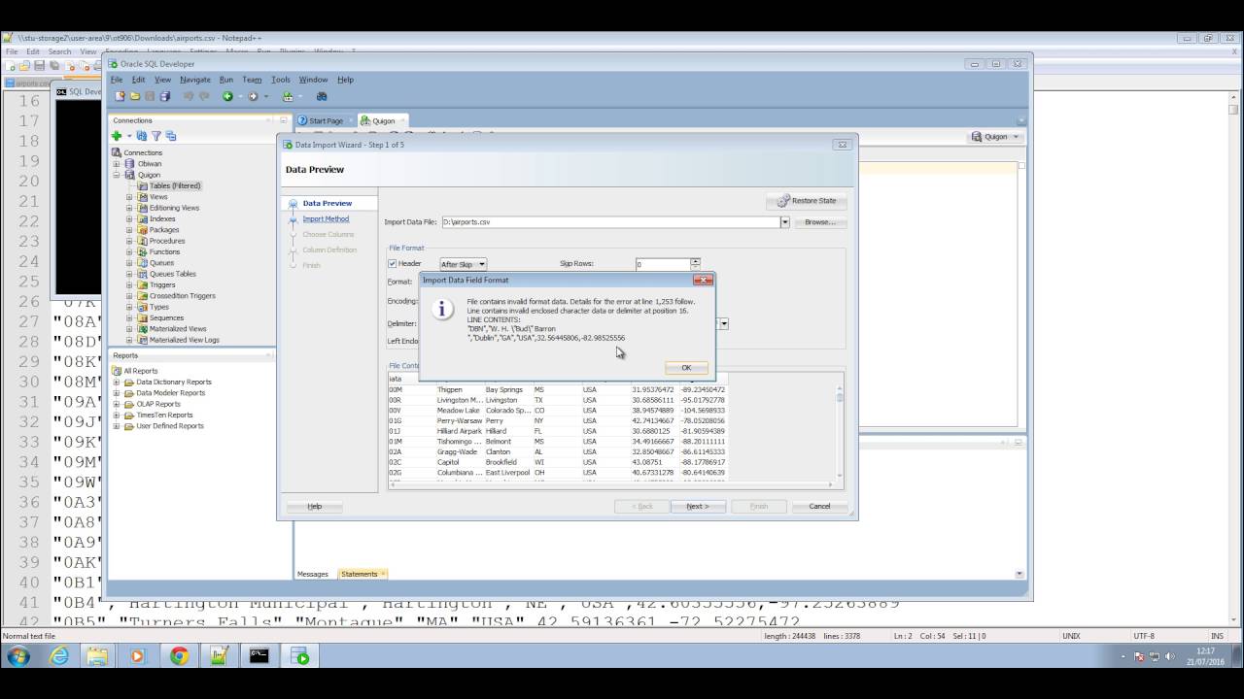Click the Collapse All icon in Connections panel
The height and width of the screenshot is (699, 1244).
click(x=171, y=136)
